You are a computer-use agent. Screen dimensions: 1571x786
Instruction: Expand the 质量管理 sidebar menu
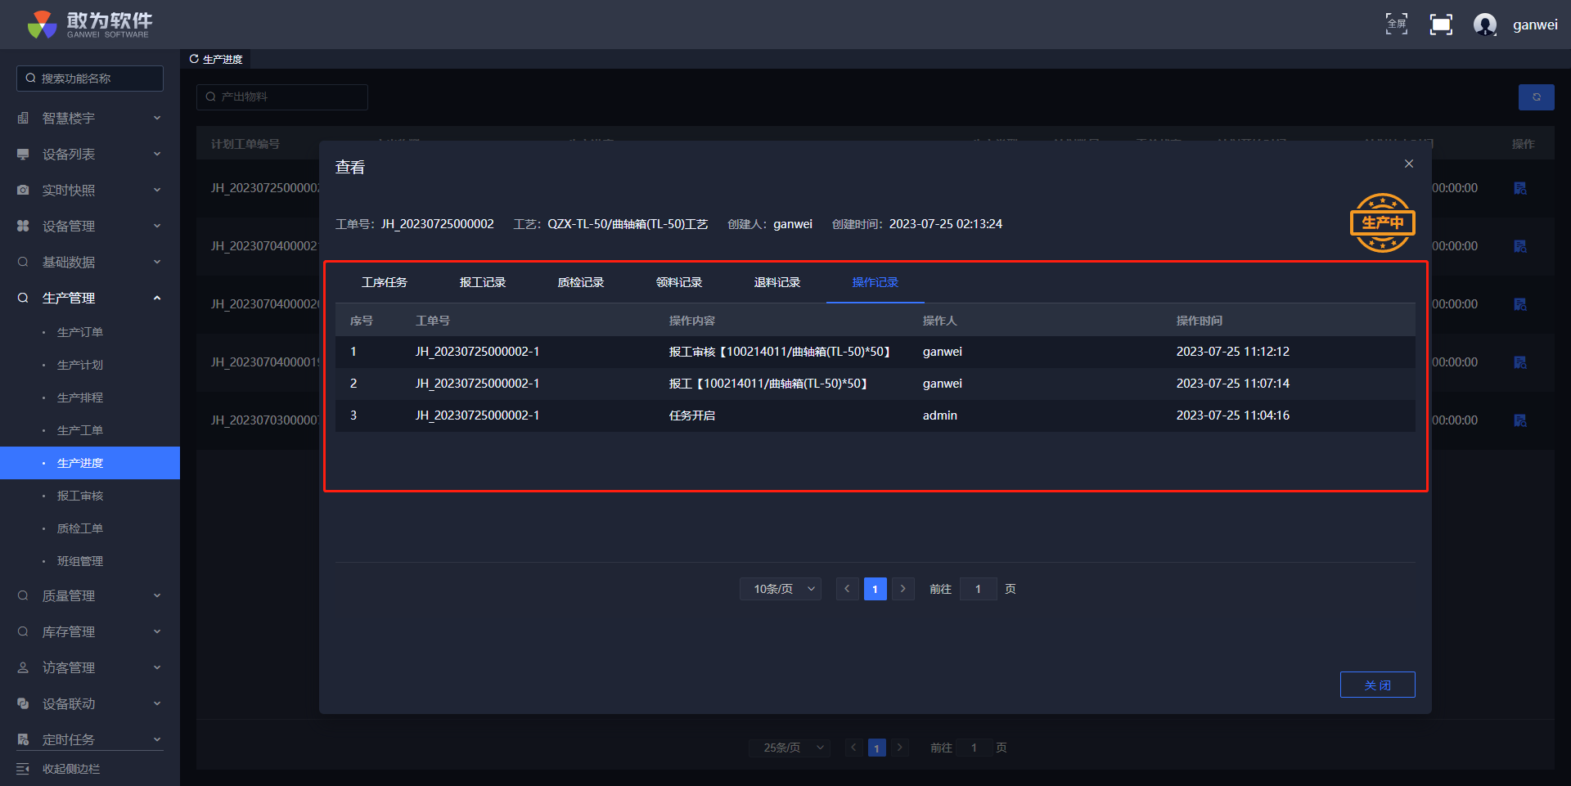pos(90,596)
